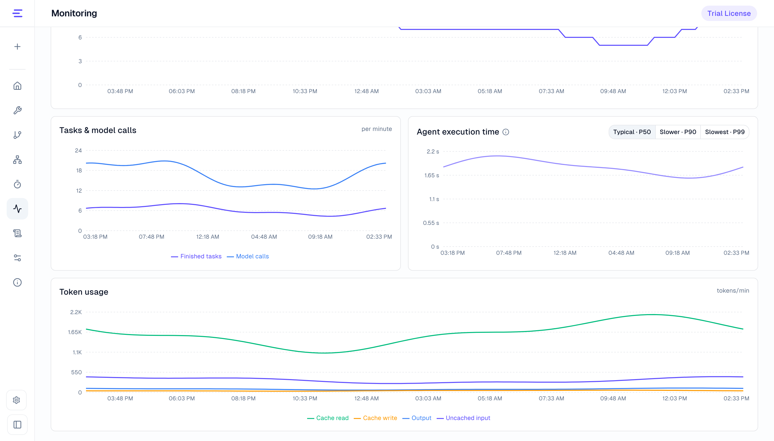Open settings gear icon
This screenshot has height=441, width=774.
point(17,400)
